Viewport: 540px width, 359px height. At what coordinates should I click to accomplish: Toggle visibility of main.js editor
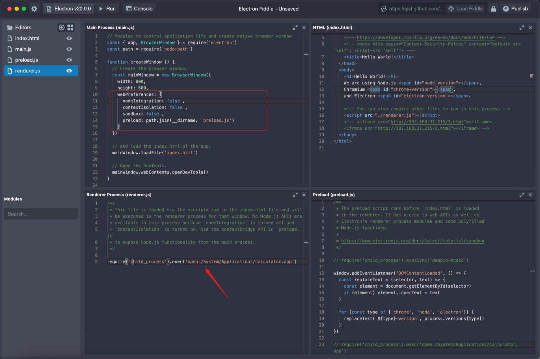tap(69, 49)
